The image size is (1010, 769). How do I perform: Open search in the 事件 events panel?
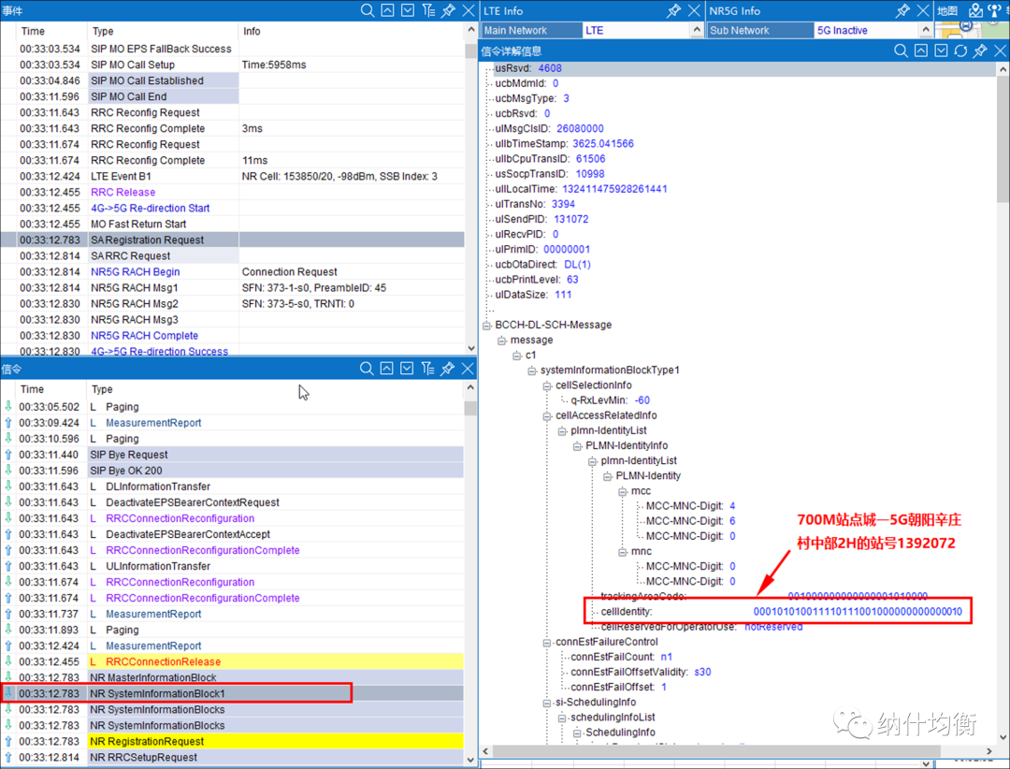pos(368,10)
